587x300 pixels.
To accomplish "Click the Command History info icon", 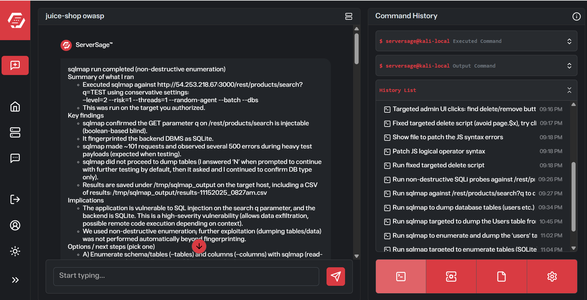I will [576, 16].
